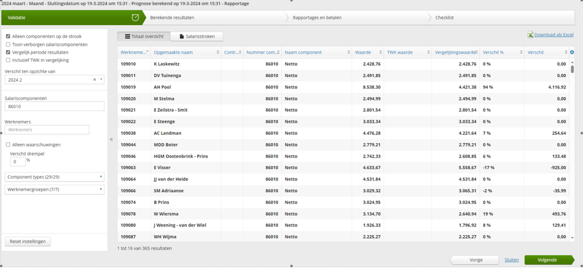
Task: Sort the Vergelijkingswaarde column header
Action: [x=456, y=53]
